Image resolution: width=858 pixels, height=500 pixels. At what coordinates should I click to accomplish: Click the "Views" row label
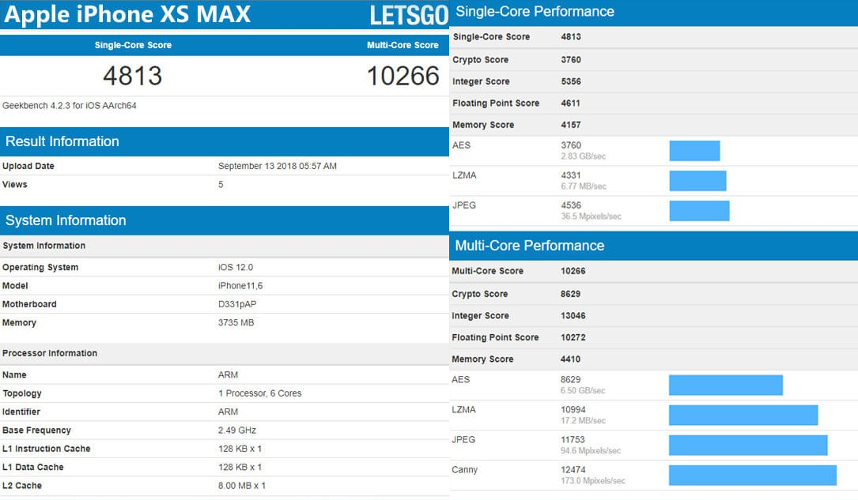(15, 185)
